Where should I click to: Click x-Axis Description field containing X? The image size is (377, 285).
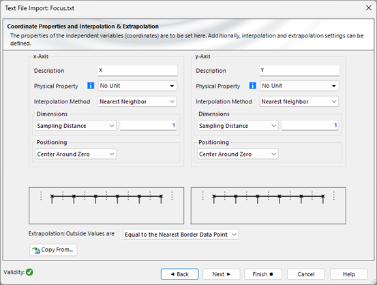(x=138, y=71)
